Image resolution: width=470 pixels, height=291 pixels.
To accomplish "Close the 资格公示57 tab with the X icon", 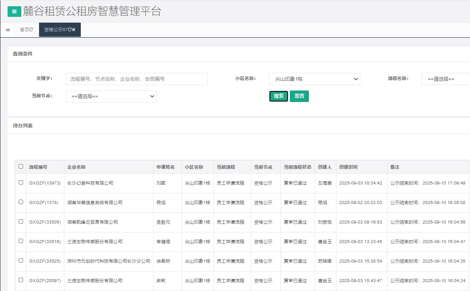I will 74,30.
